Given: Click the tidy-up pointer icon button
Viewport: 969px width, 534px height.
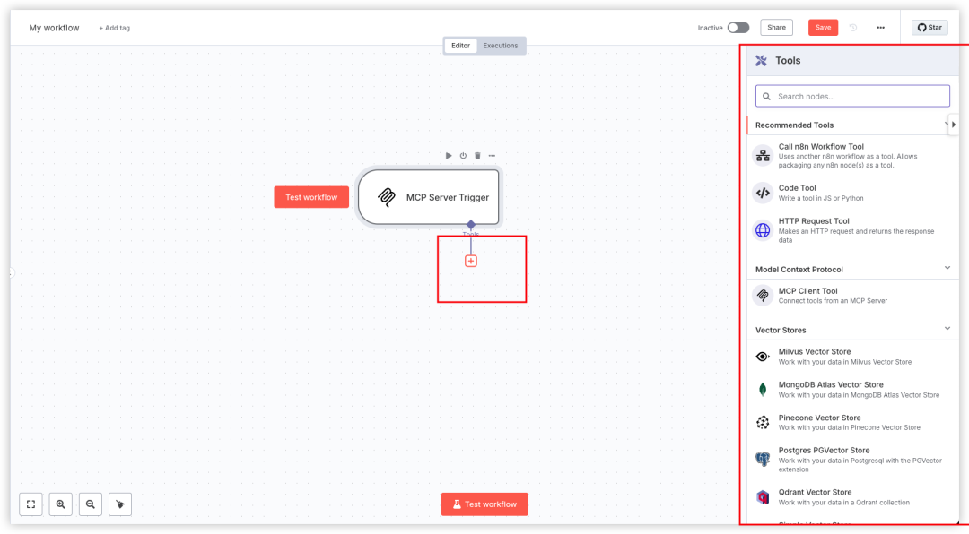Looking at the screenshot, I should coord(120,504).
